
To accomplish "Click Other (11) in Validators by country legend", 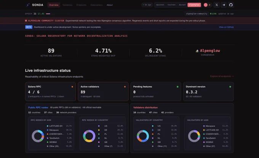I will pyautogui.click(x=162, y=146).
